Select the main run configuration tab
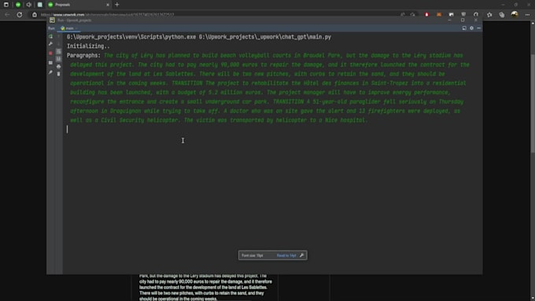Image resolution: width=535 pixels, height=301 pixels. (69, 28)
